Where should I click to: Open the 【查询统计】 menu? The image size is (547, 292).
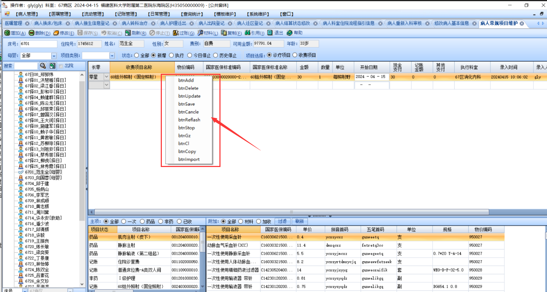coord(192,14)
